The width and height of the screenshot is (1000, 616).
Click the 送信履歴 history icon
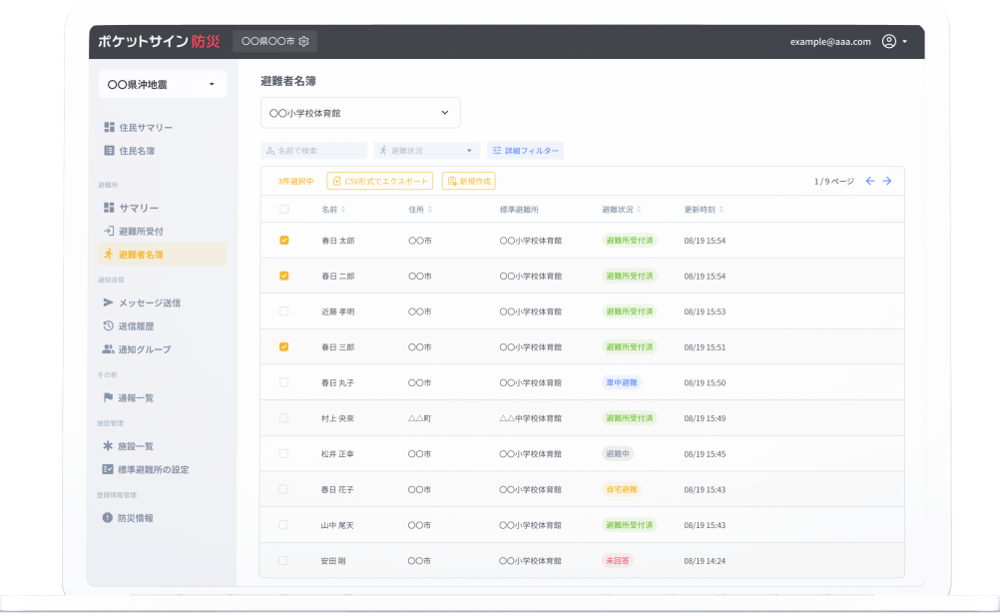click(109, 325)
